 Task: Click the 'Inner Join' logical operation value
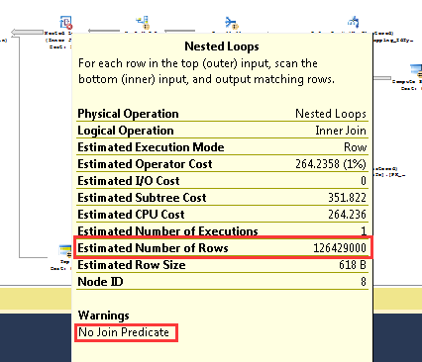[341, 131]
